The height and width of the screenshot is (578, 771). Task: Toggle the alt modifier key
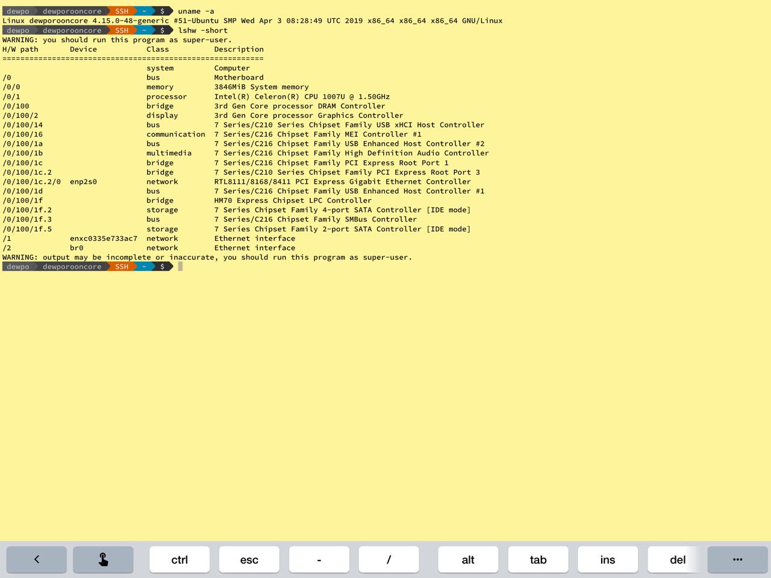pyautogui.click(x=468, y=559)
